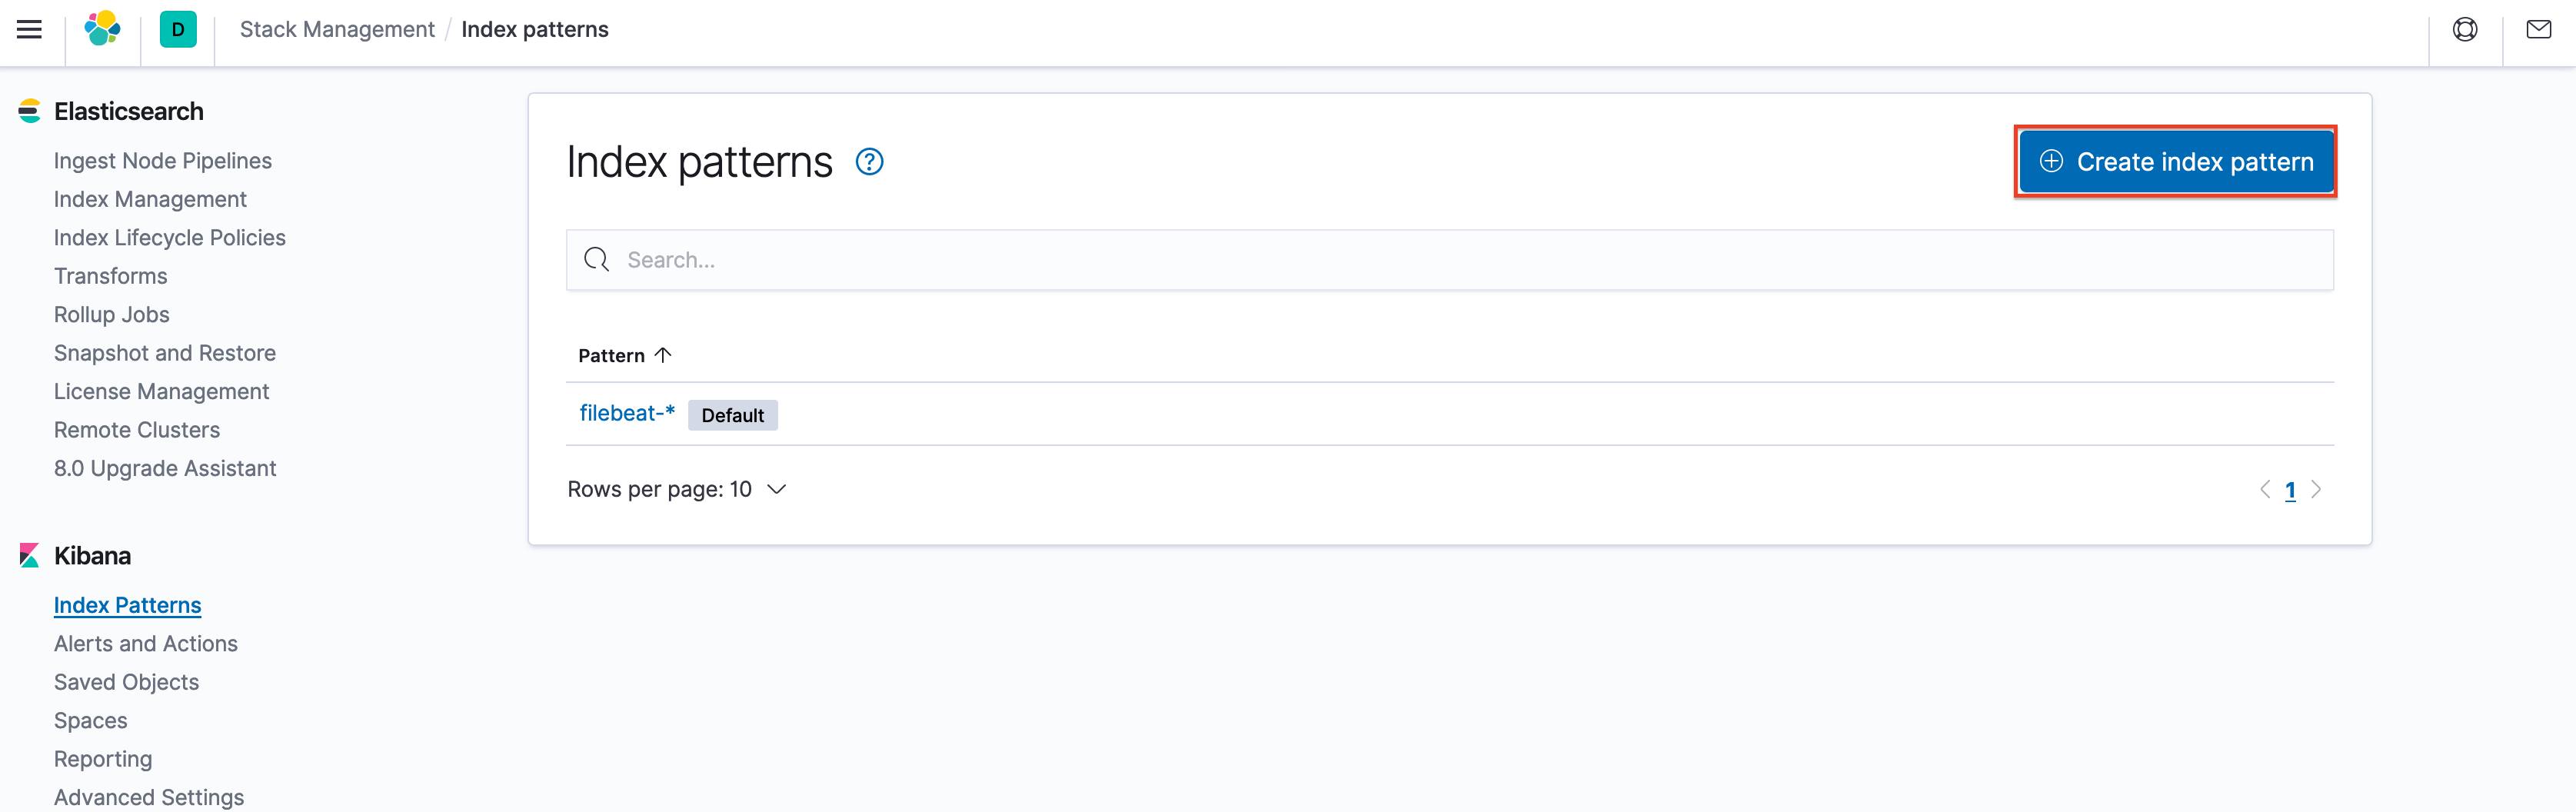
Task: Click inside the Search input field
Action: (1200, 259)
